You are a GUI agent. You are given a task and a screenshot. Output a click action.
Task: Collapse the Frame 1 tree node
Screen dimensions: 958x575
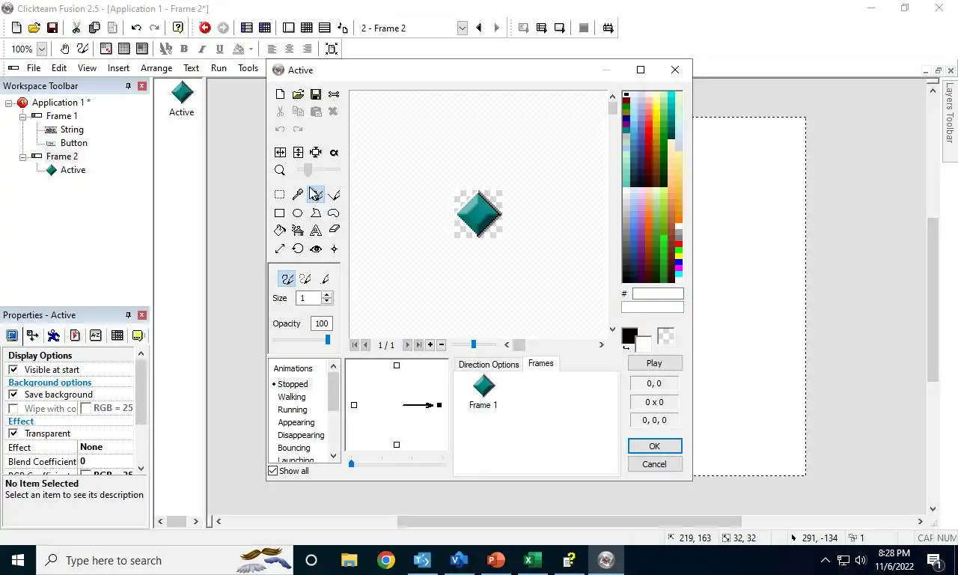pyautogui.click(x=22, y=116)
